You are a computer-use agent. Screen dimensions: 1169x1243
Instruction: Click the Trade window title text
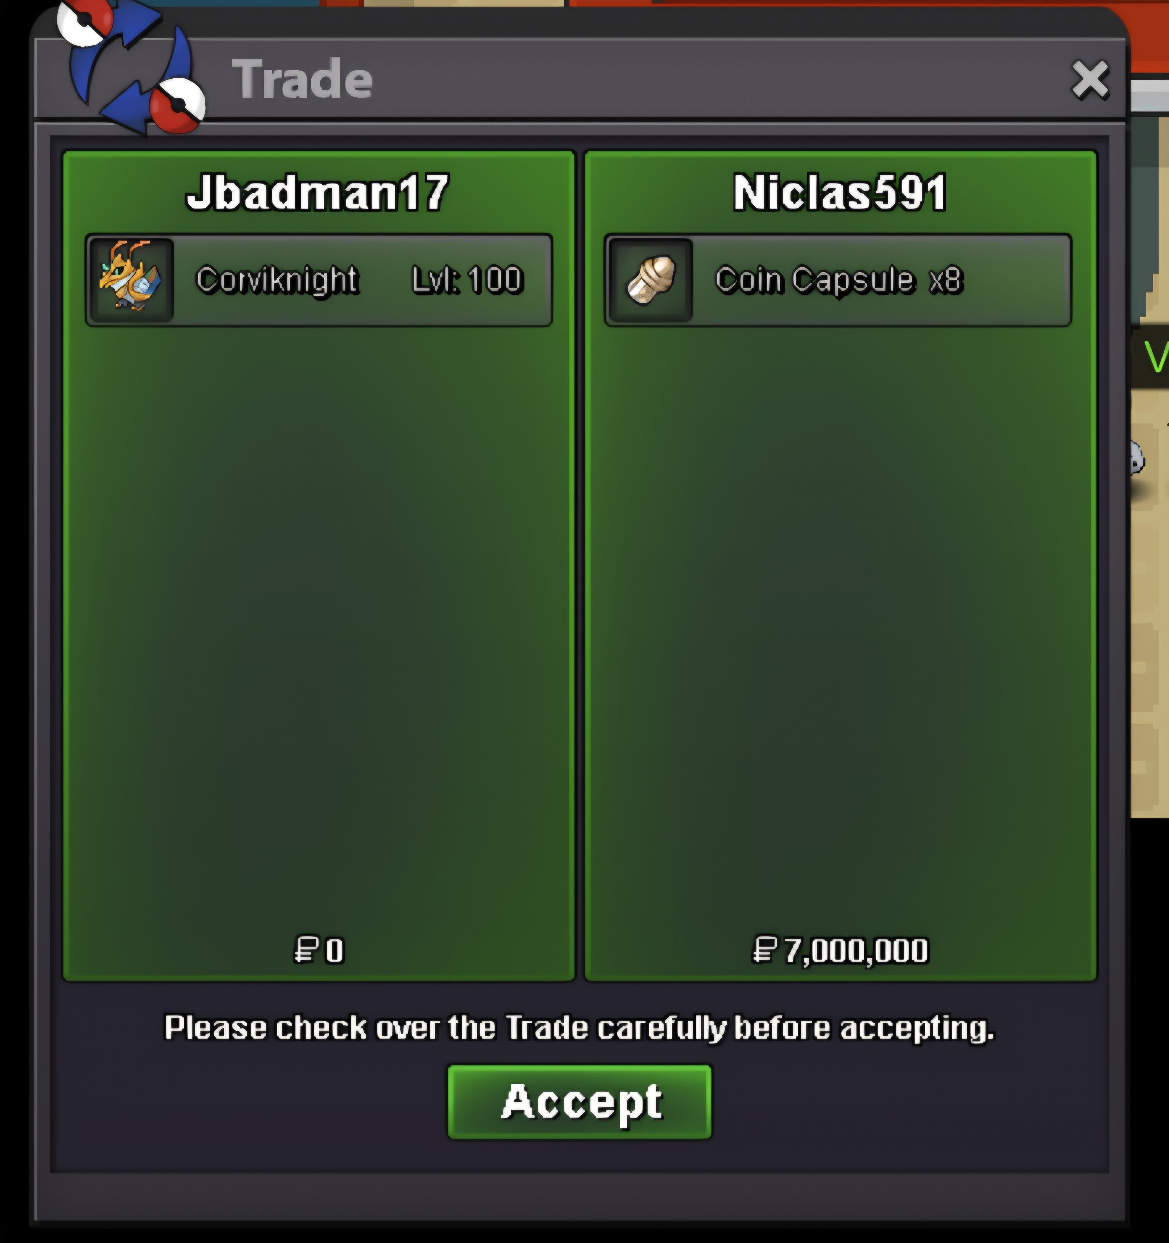[302, 79]
